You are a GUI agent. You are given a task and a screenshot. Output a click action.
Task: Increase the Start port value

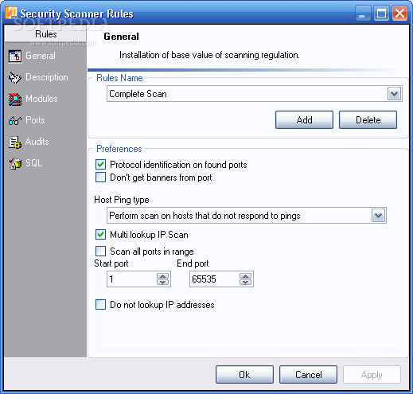pyautogui.click(x=162, y=276)
